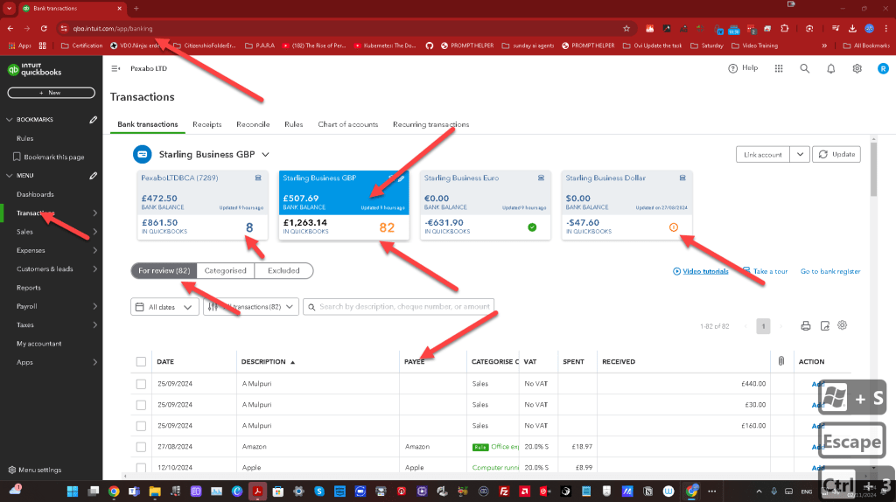This screenshot has width=896, height=502.
Task: Click the print icon above the table
Action: 806,326
